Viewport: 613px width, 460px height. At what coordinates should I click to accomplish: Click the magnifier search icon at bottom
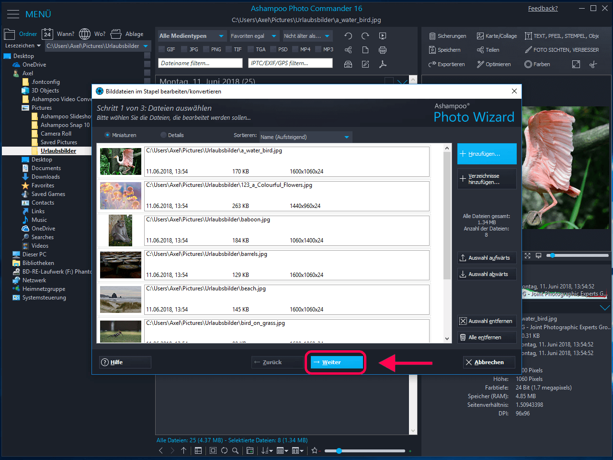[x=235, y=450]
